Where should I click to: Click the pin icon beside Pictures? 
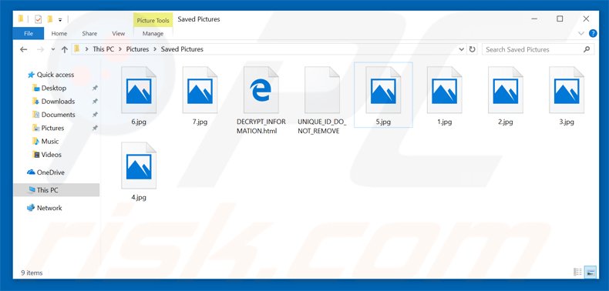click(95, 128)
